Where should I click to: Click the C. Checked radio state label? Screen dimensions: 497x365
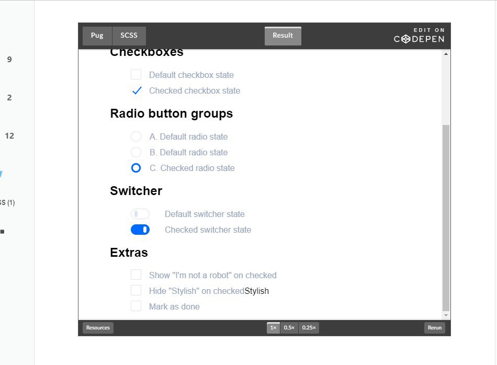[x=192, y=168]
